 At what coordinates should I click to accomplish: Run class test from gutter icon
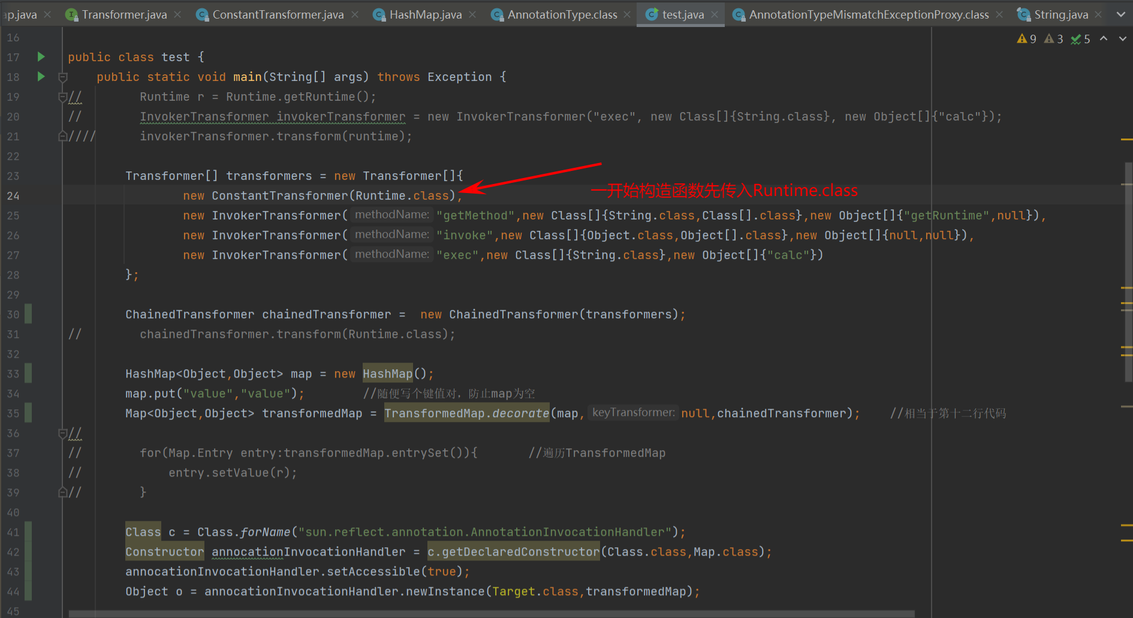(41, 56)
